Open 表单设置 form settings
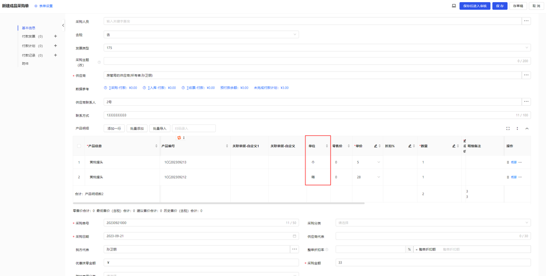 [44, 6]
